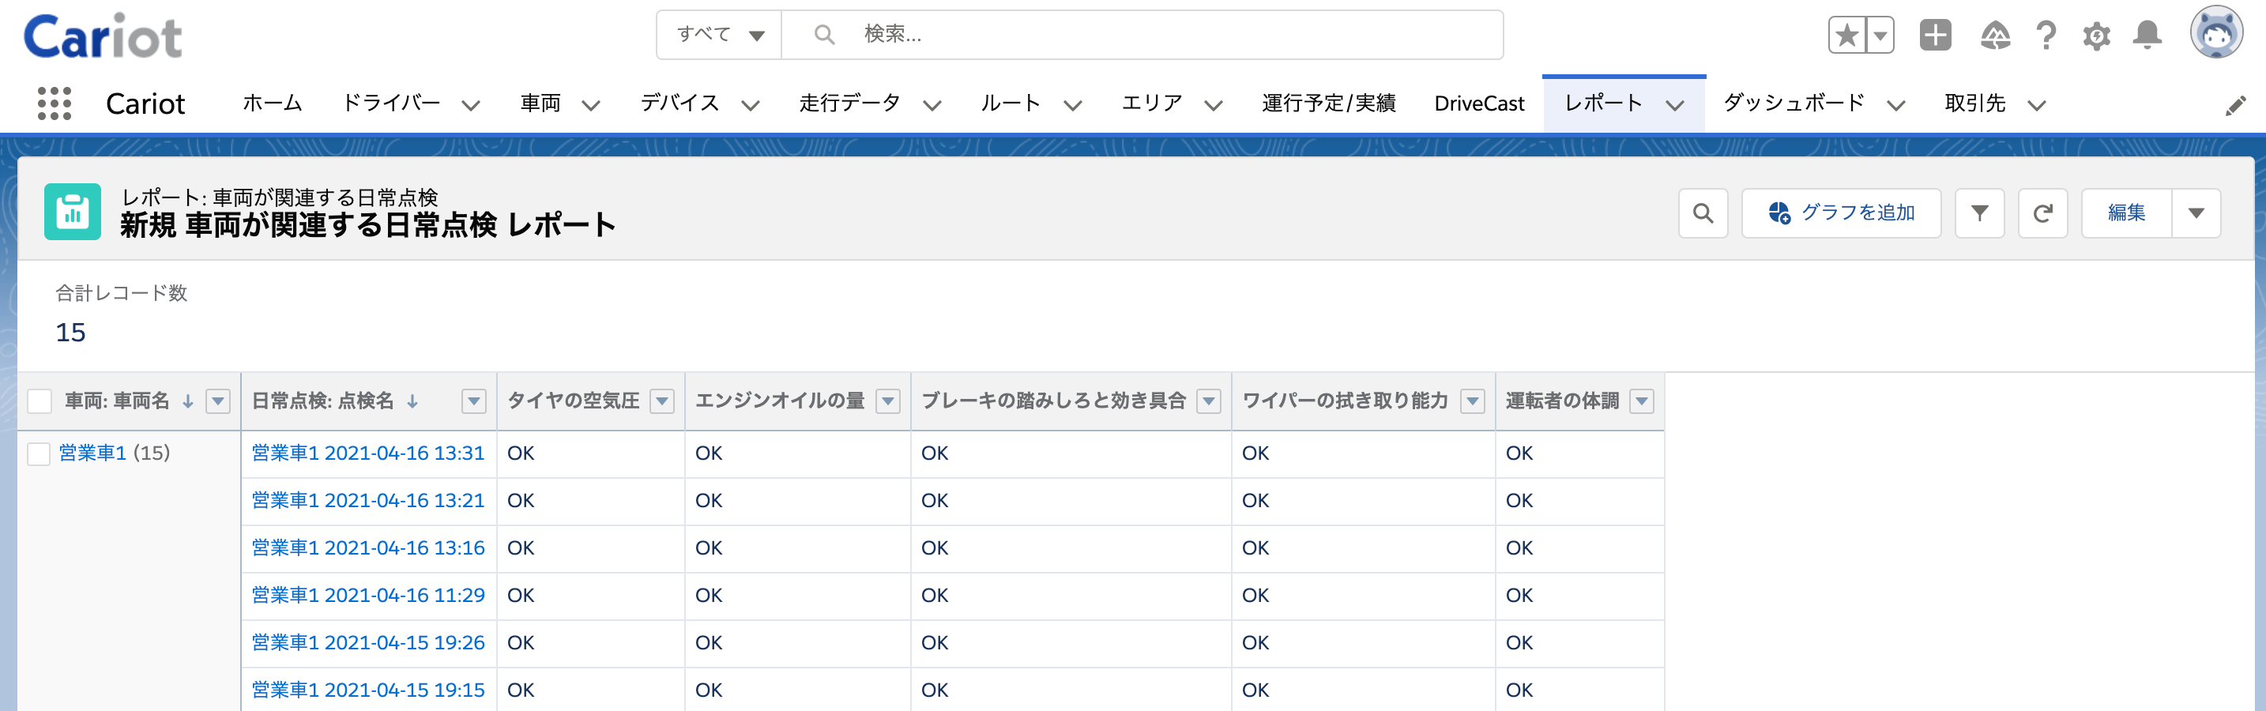The height and width of the screenshot is (711, 2266).
Task: Expand the ドライバー tab chevron
Action: [472, 106]
